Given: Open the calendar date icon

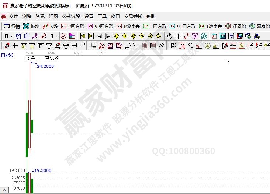Looking at the screenshot, I should click(x=214, y=36).
